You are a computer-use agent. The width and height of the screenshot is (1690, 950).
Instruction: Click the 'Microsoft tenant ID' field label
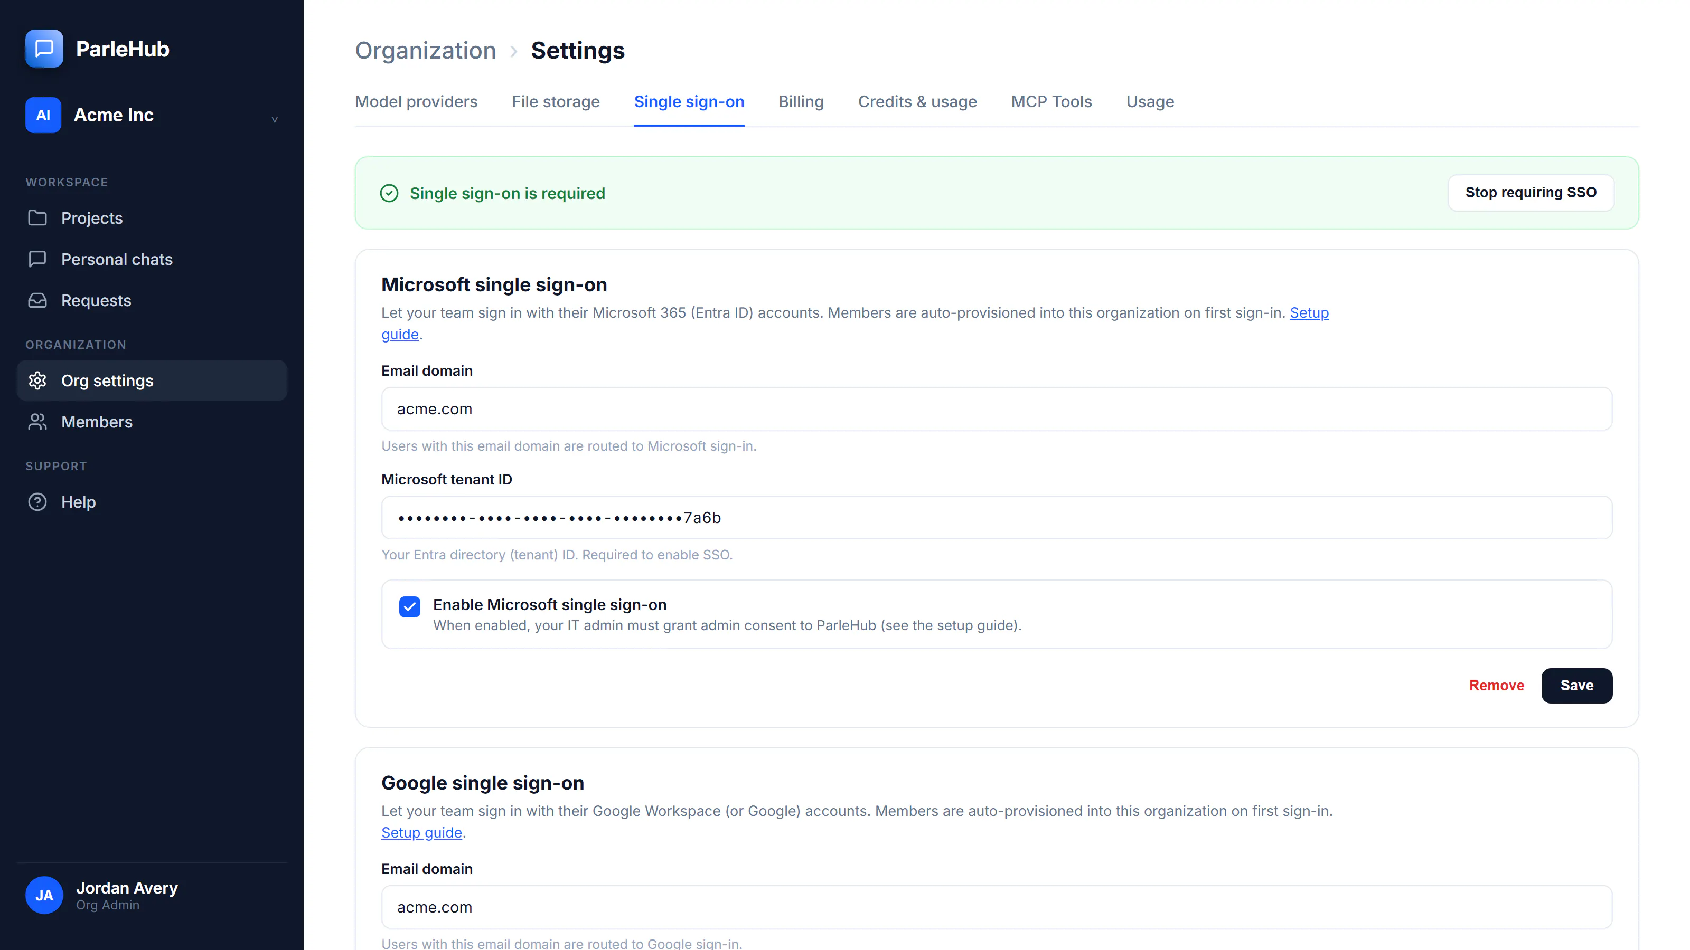(446, 479)
